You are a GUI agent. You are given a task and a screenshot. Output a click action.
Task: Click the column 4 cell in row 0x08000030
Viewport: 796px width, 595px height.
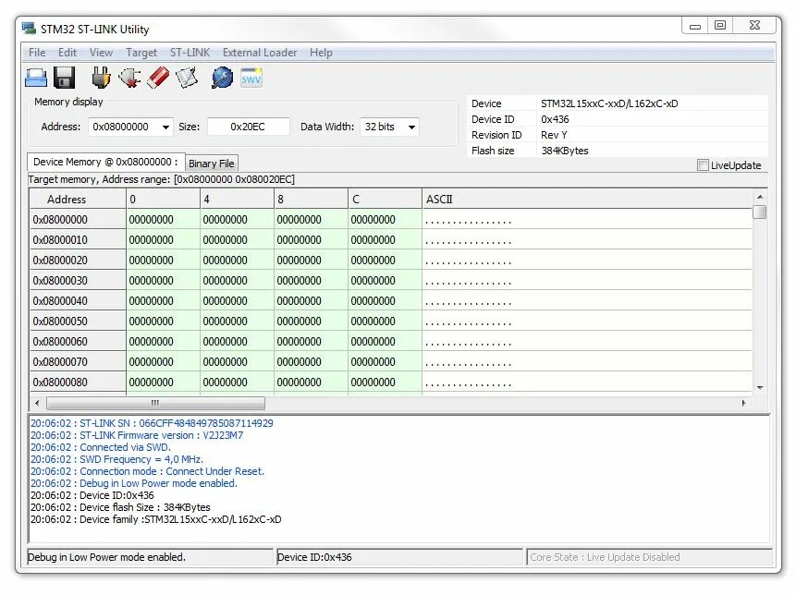[x=237, y=281]
